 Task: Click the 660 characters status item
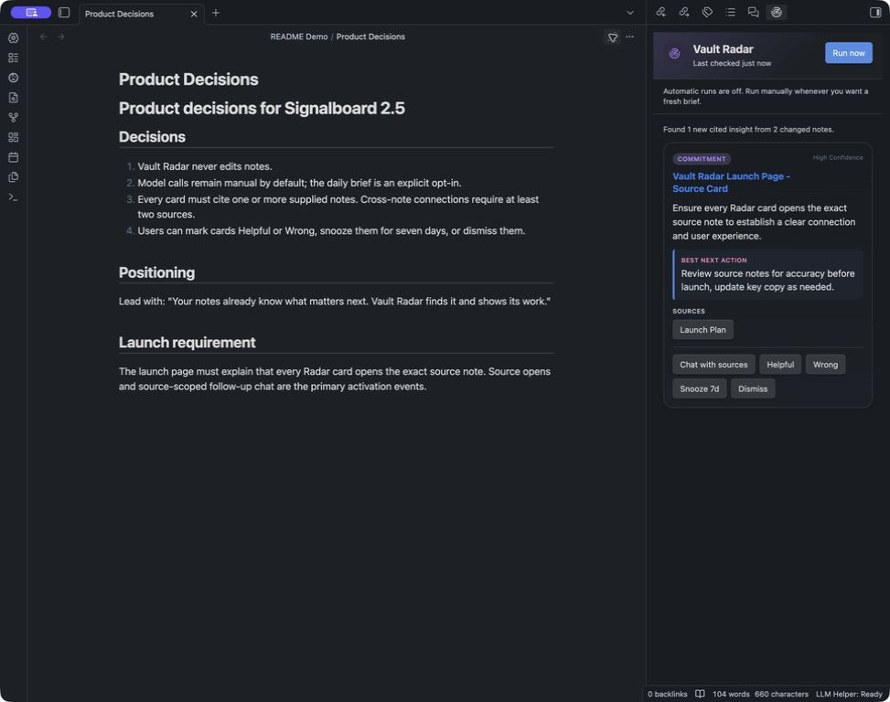pos(781,694)
